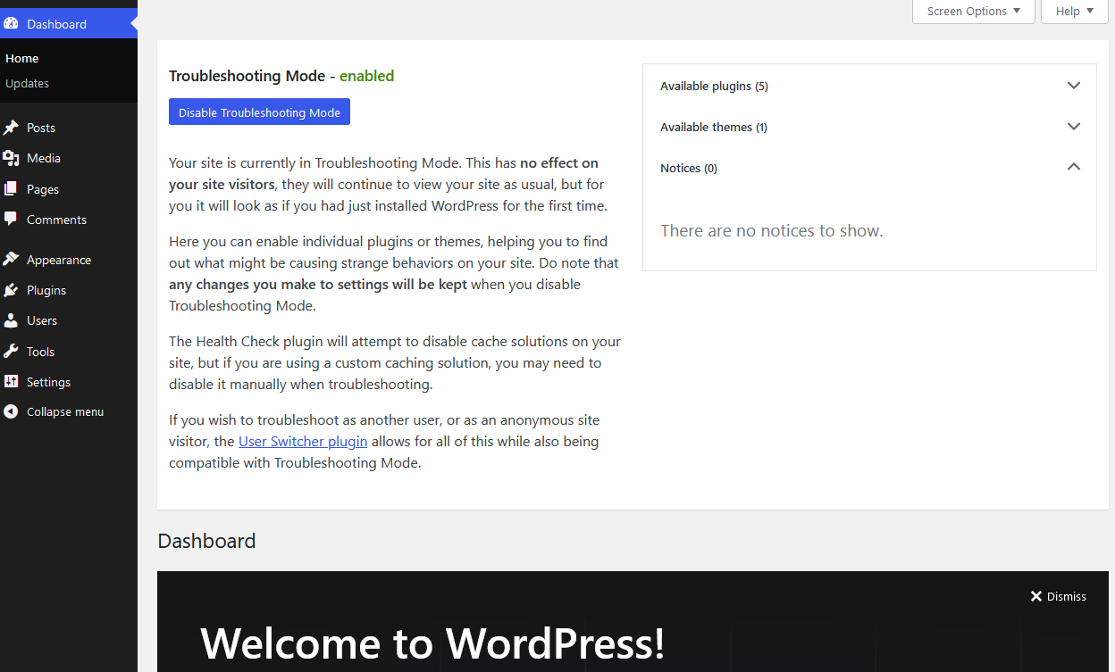This screenshot has height=672, width=1115.
Task: Open the Appearance menu label
Action: coord(59,260)
